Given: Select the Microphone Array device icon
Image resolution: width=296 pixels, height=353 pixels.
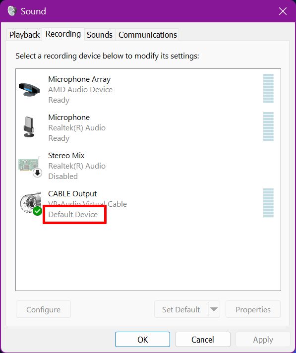Looking at the screenshot, I should [x=29, y=89].
